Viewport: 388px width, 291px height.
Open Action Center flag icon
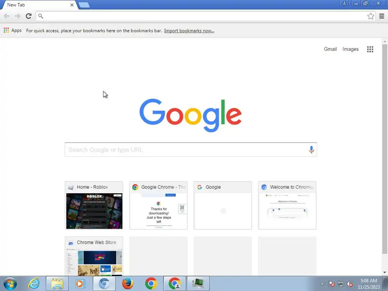click(x=331, y=284)
